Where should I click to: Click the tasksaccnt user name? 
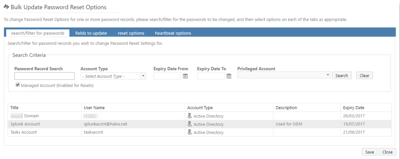[93, 132]
